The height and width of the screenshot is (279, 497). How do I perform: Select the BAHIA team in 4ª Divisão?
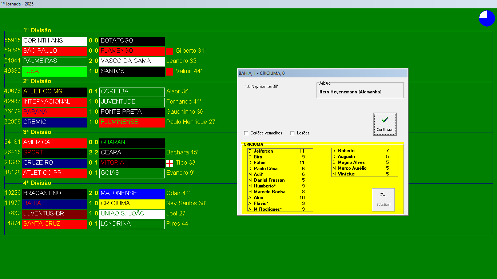point(55,204)
